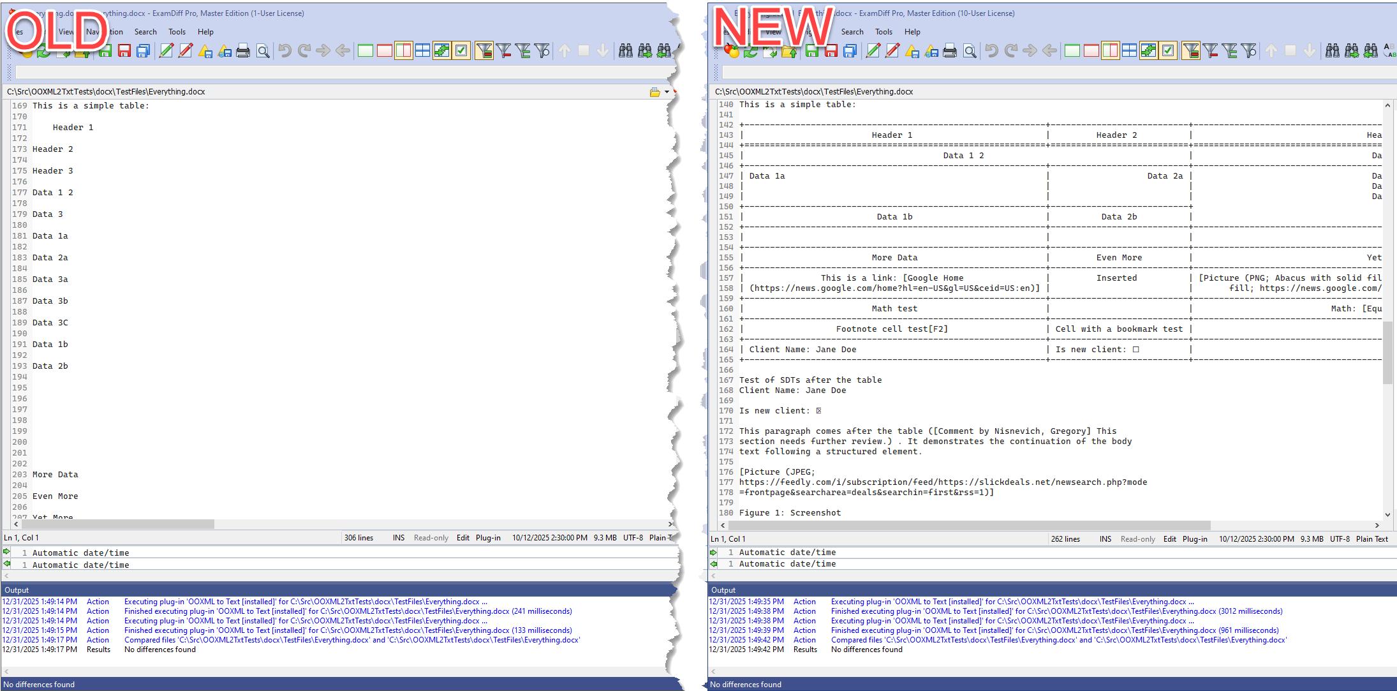Open the Tools menu in NEW window
Image resolution: width=1397 pixels, height=691 pixels.
tap(883, 32)
